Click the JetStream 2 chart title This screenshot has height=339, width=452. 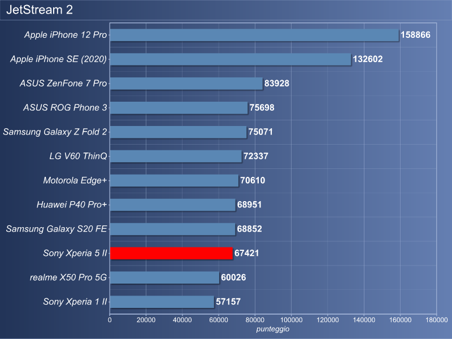pyautogui.click(x=40, y=10)
